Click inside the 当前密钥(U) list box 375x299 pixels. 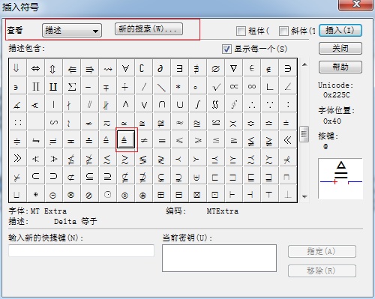pos(219,258)
